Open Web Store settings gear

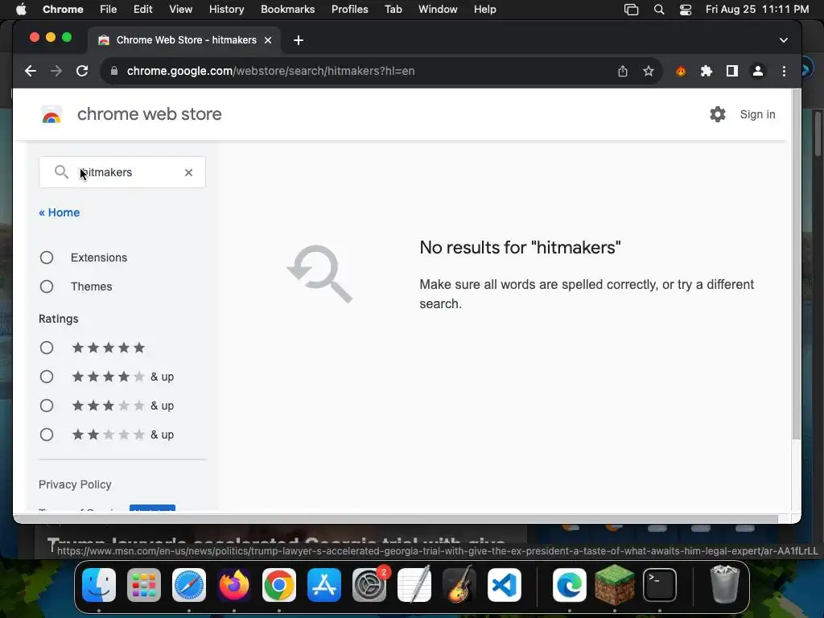(717, 114)
